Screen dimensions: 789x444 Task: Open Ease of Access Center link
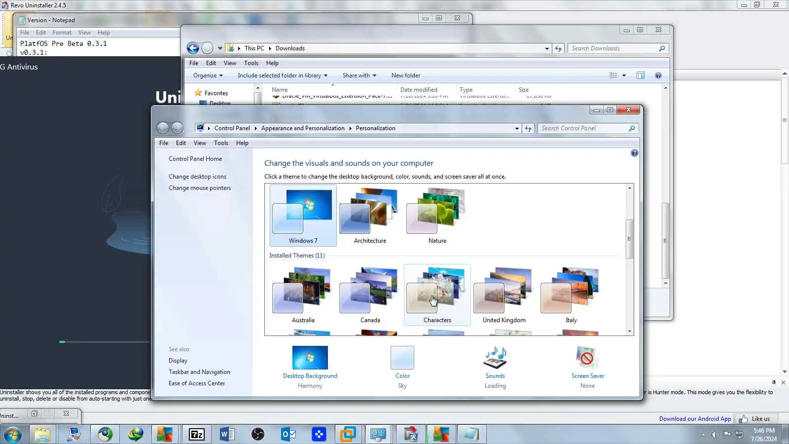click(x=197, y=383)
